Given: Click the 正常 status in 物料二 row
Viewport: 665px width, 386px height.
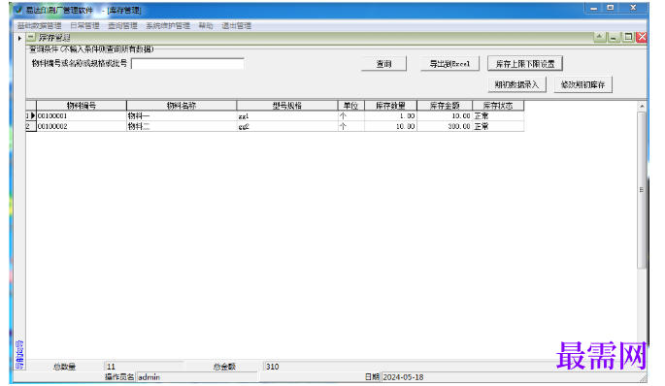Looking at the screenshot, I should (498, 126).
